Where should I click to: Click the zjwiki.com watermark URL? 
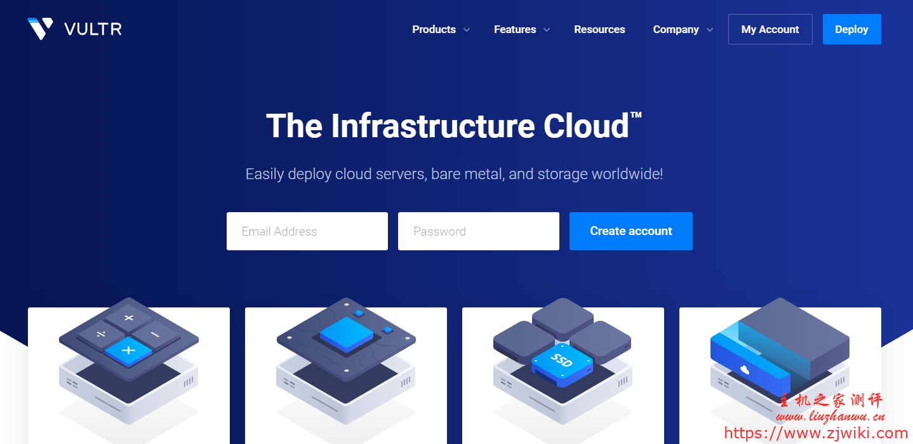coord(816,433)
